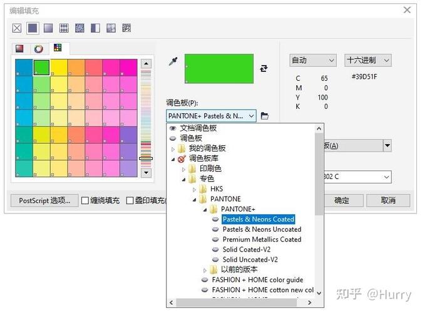Collapse the PANTONE folder
This screenshot has width=422, height=313.
point(195,200)
